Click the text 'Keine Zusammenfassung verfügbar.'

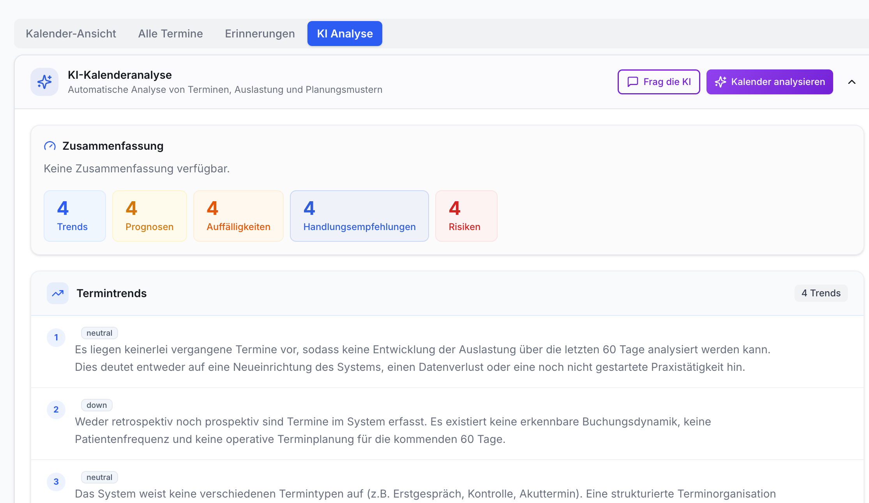coord(137,168)
